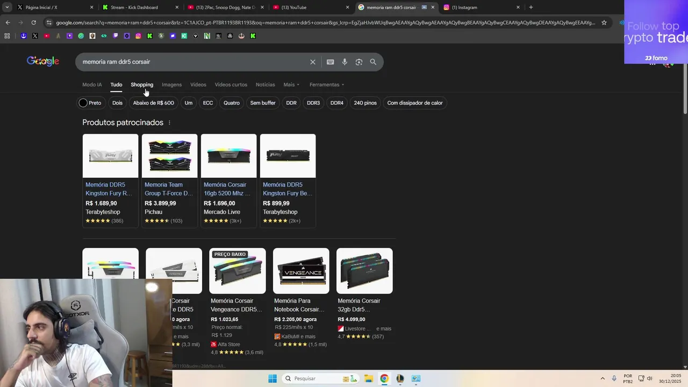This screenshot has height=387, width=688.
Task: Open Memoria Team Group T-Force product link
Action: (x=169, y=189)
